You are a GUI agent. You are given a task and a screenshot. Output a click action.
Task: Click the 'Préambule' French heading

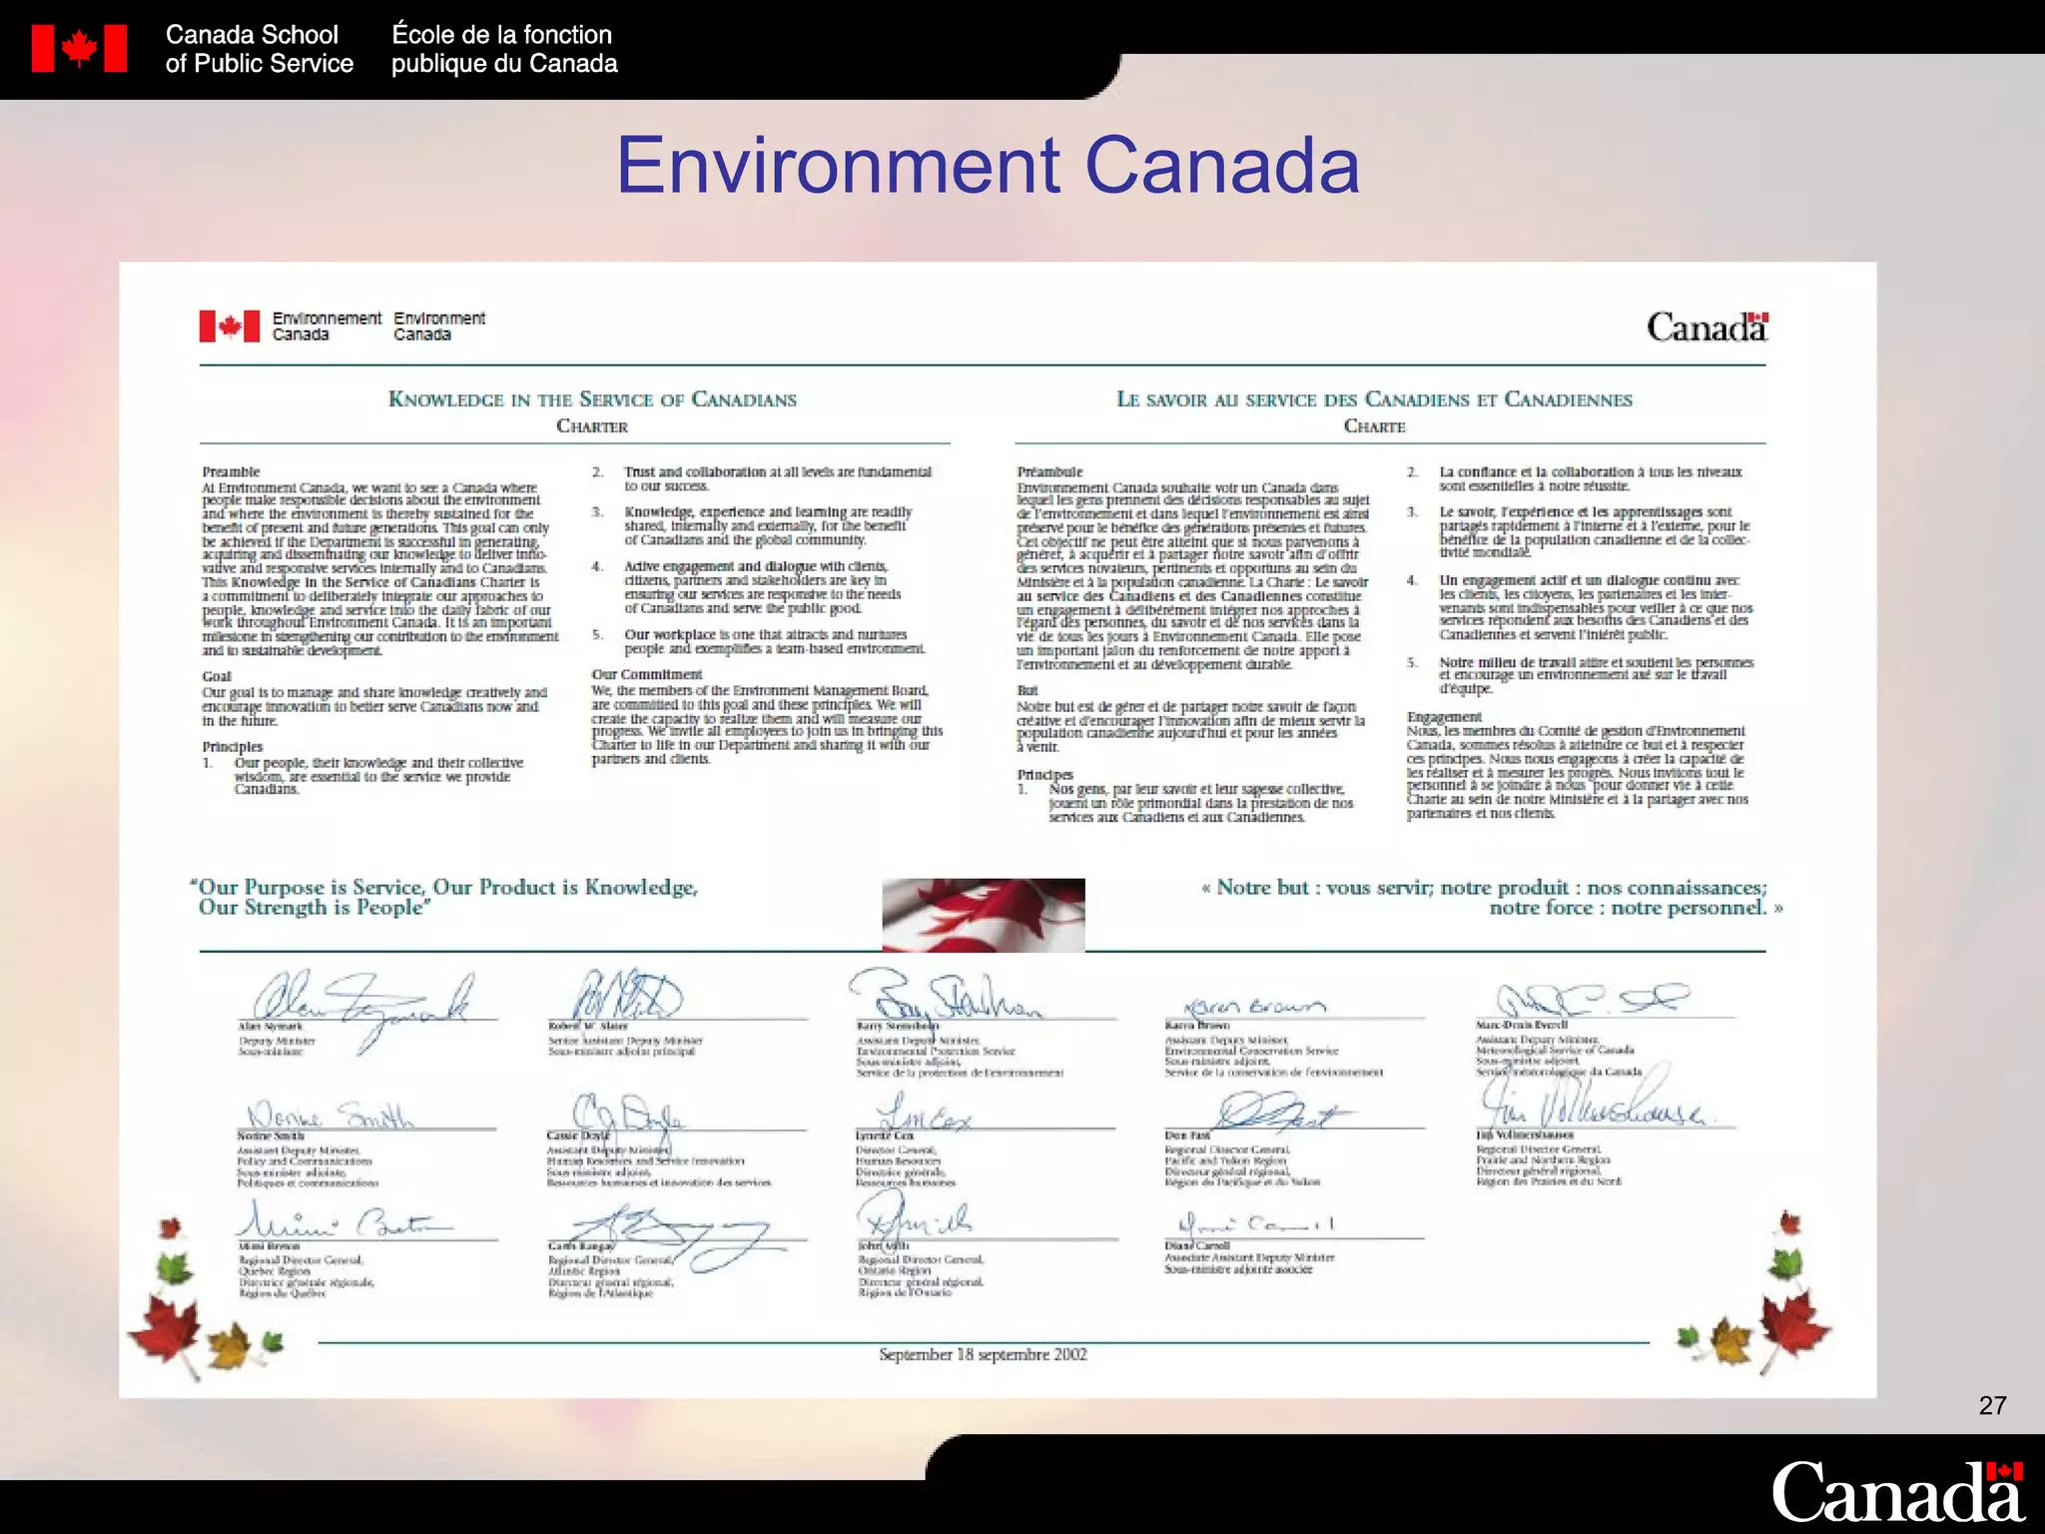coord(1049,471)
